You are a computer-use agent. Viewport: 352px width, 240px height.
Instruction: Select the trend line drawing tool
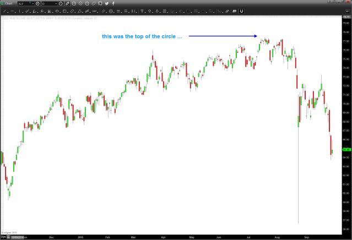pos(4,10)
